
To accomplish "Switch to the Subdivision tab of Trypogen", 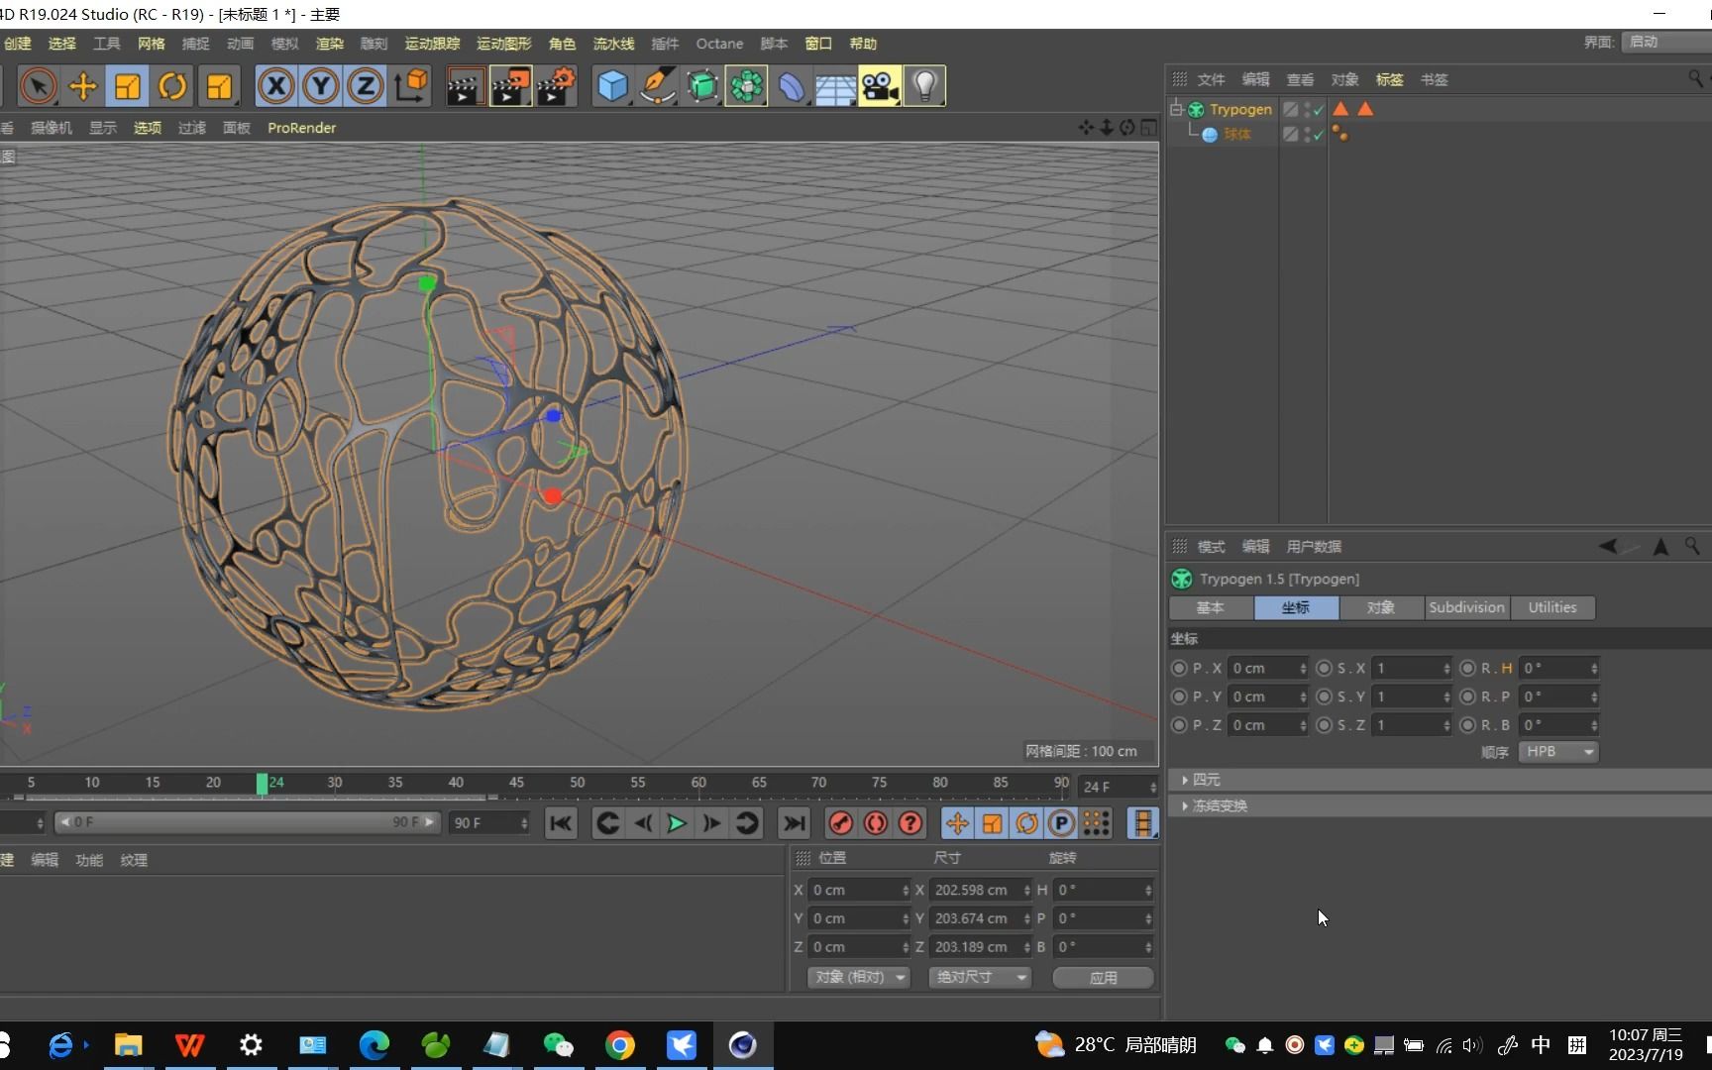I will (x=1466, y=607).
